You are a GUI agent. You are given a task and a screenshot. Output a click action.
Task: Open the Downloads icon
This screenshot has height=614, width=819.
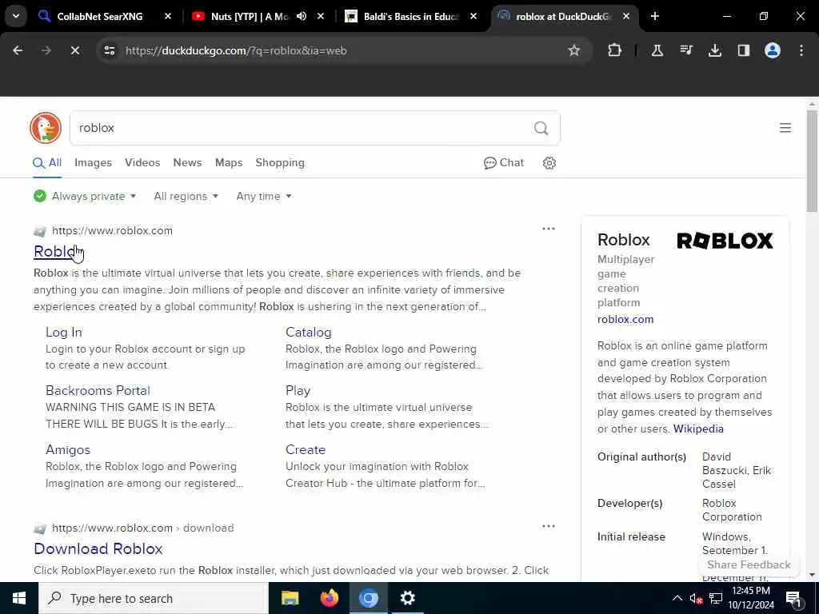coord(715,50)
